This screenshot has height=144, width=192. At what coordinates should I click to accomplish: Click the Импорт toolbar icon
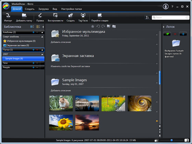8,17
